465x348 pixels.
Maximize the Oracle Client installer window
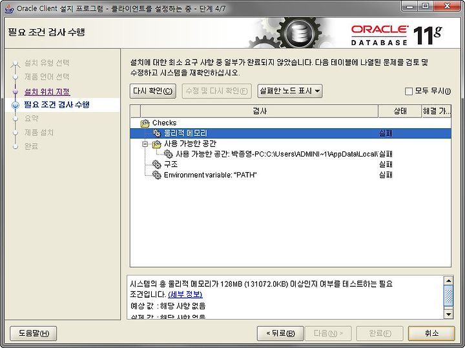[426, 6]
